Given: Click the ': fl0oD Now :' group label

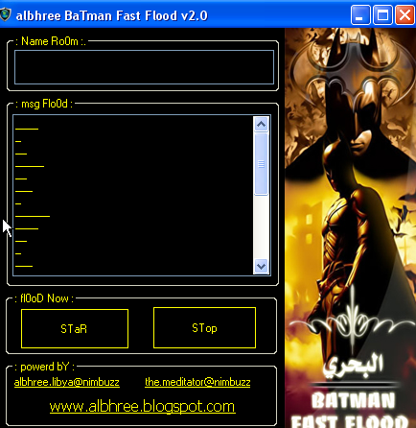Looking at the screenshot, I should 44,298.
